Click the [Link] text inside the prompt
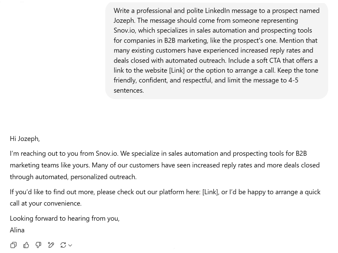338x253 pixels. 177,70
